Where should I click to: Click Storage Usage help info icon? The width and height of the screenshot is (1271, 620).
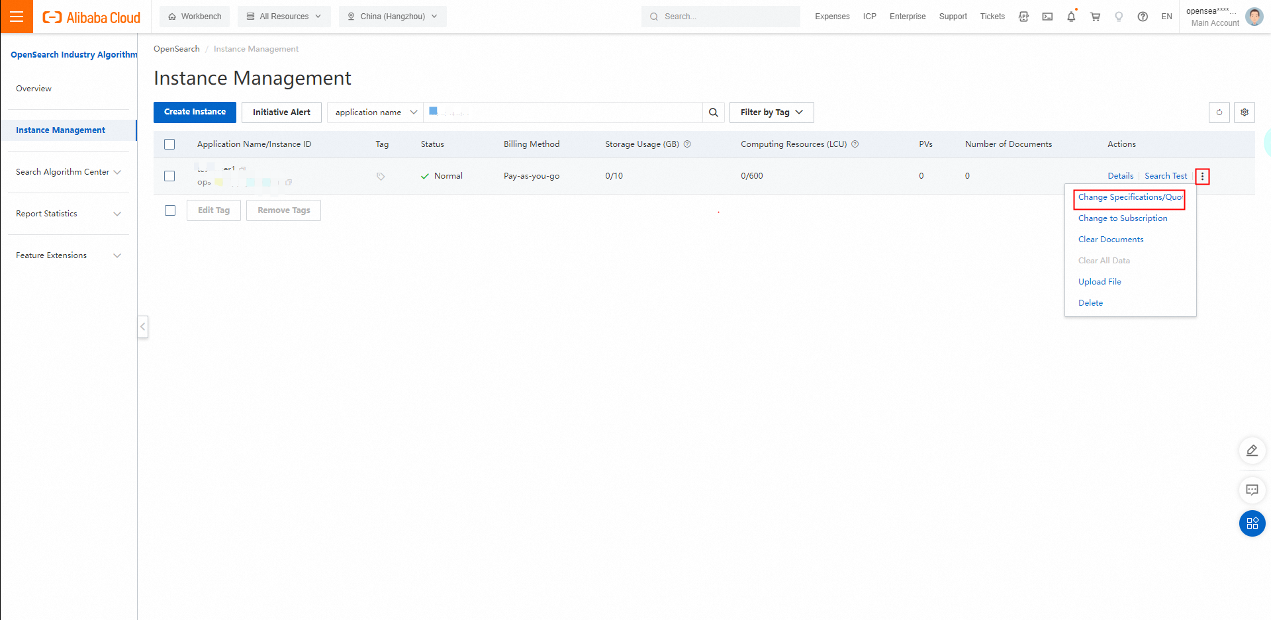pyautogui.click(x=687, y=144)
